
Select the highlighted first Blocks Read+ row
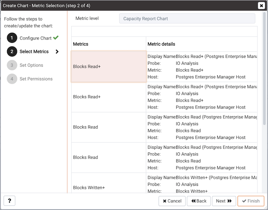109,67
